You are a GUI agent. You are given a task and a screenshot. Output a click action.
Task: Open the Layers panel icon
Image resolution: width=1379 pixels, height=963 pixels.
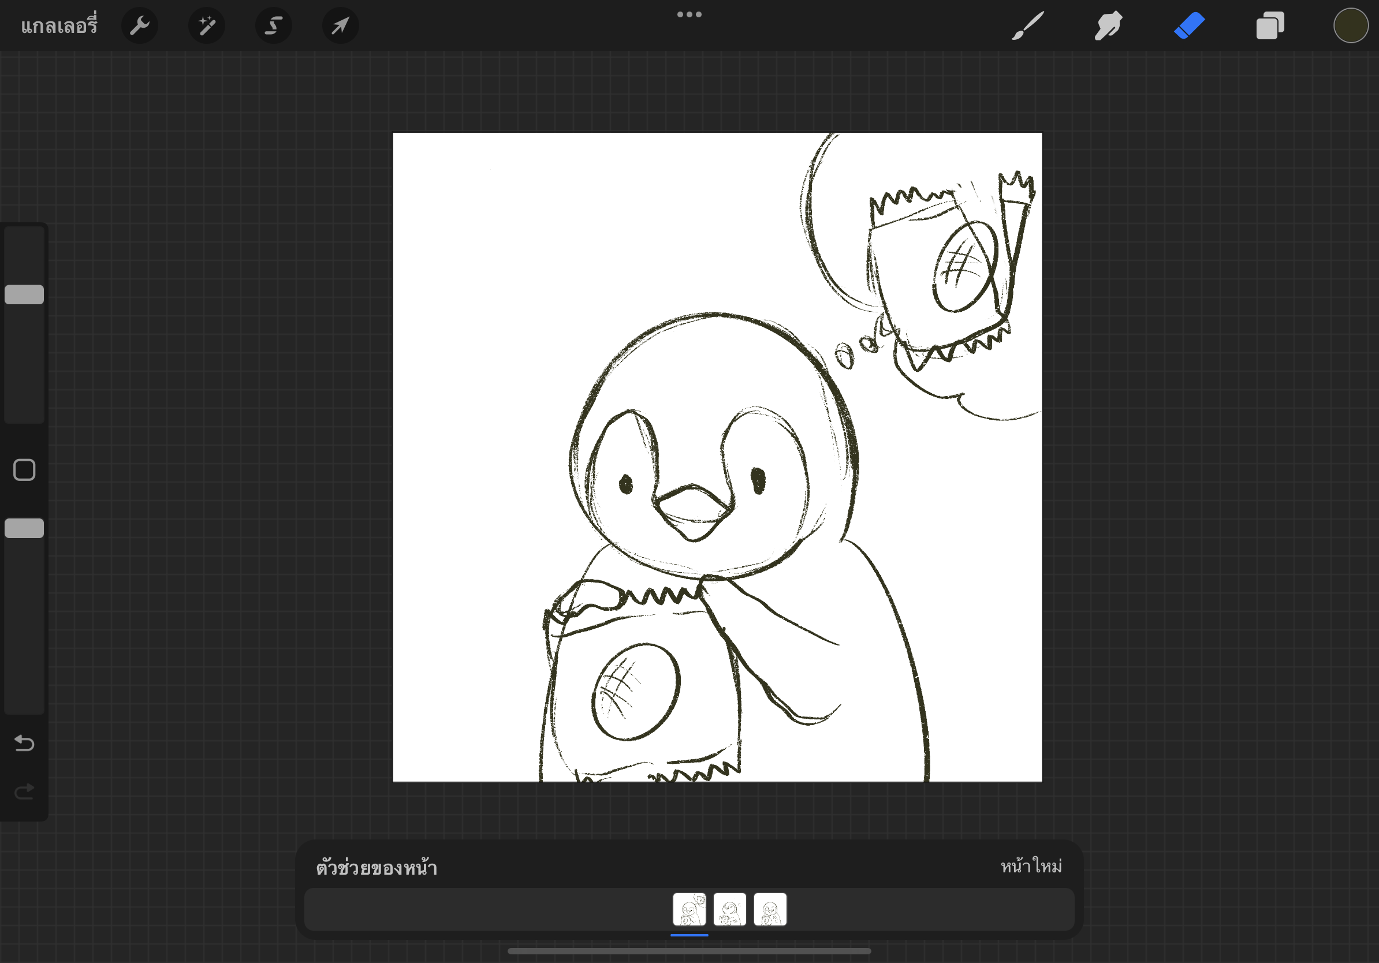(x=1270, y=26)
